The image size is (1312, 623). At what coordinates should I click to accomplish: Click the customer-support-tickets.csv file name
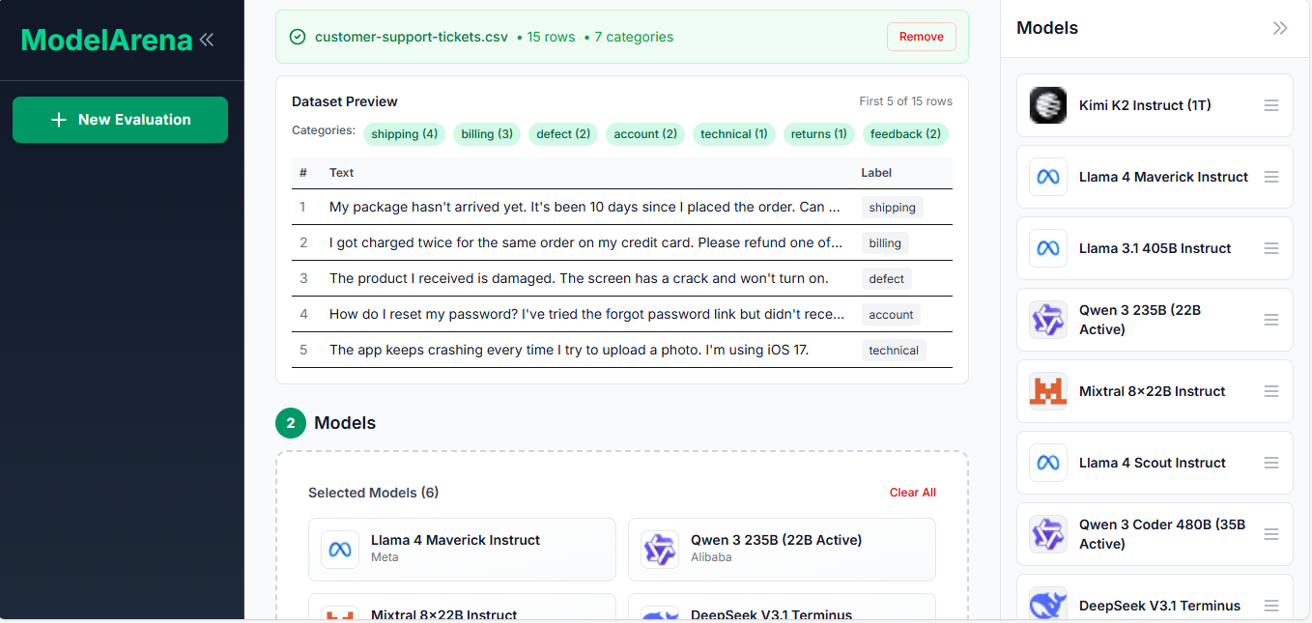[x=412, y=37]
